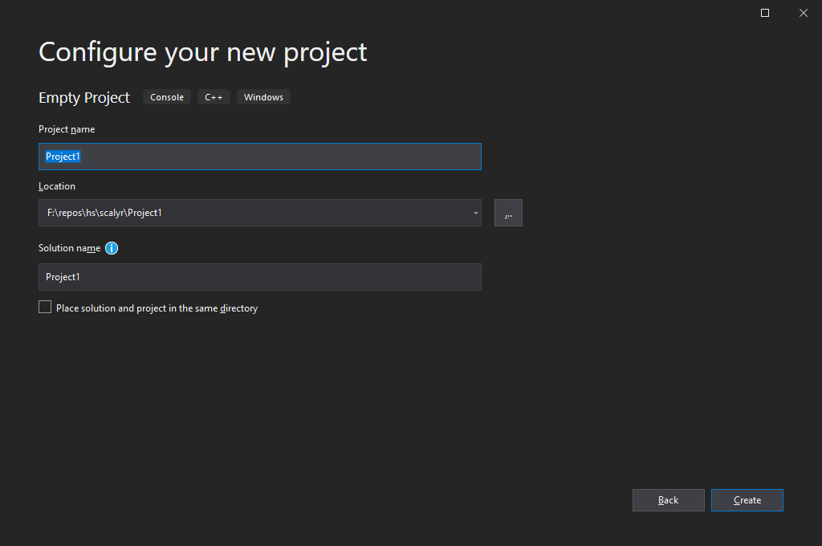Click the Console tag

167,97
